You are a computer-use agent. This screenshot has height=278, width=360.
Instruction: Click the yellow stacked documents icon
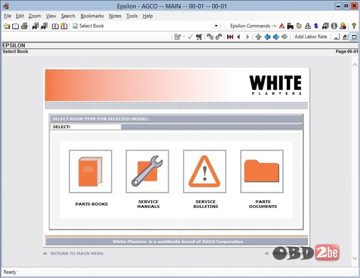[299, 26]
